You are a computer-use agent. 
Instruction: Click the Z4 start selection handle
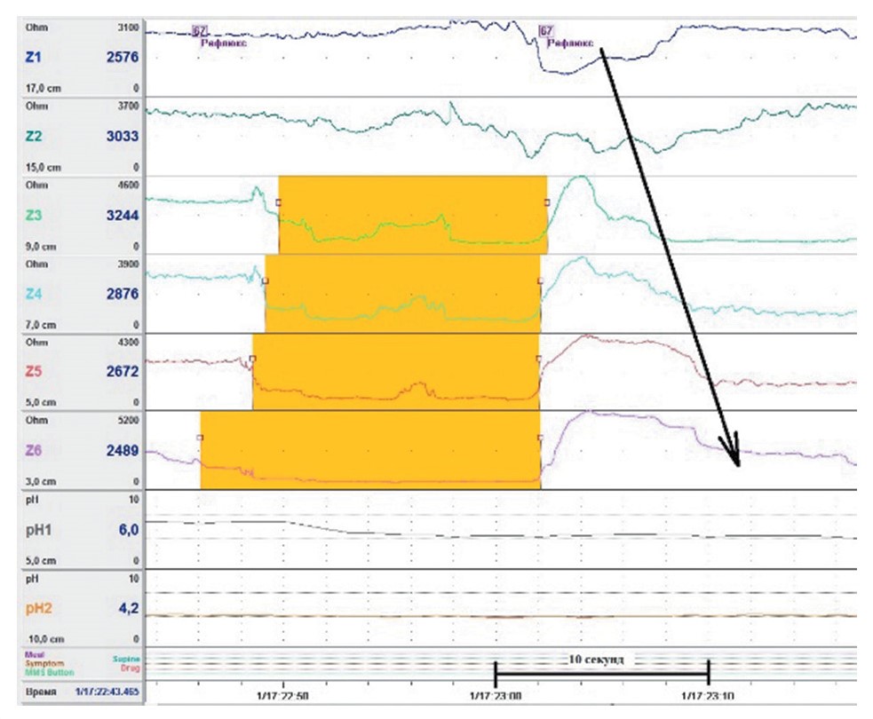click(266, 280)
